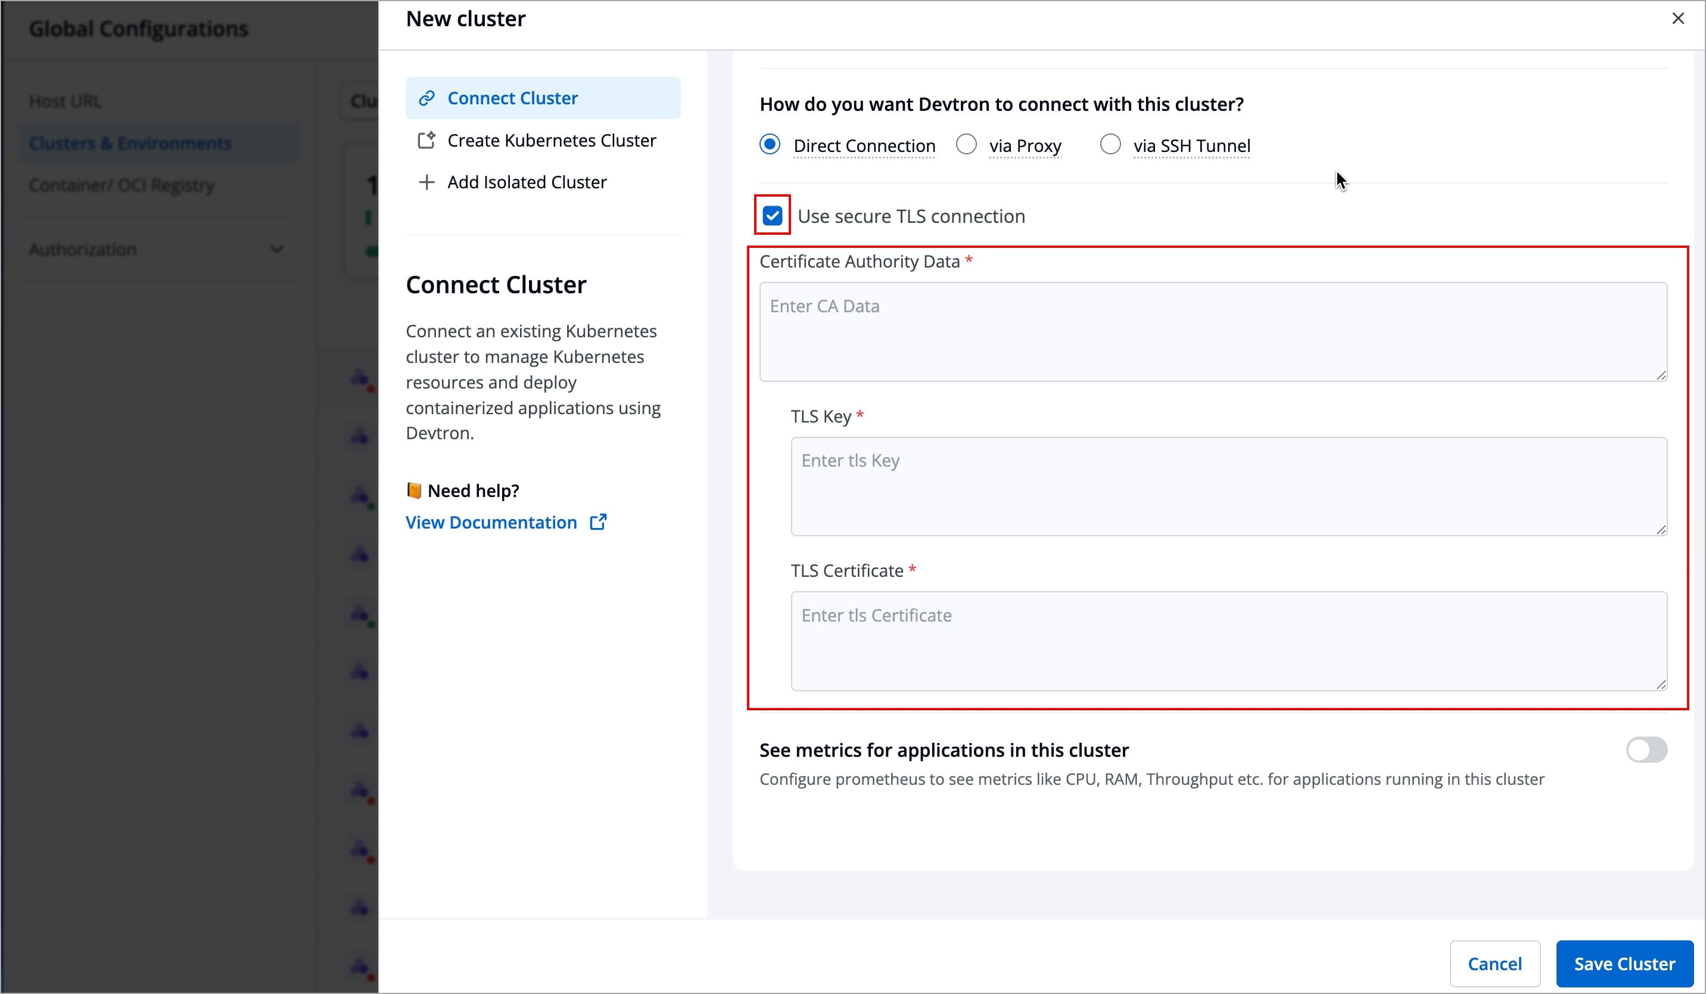1706x994 pixels.
Task: Select the via SSH Tunnel radio button
Action: [x=1110, y=144]
